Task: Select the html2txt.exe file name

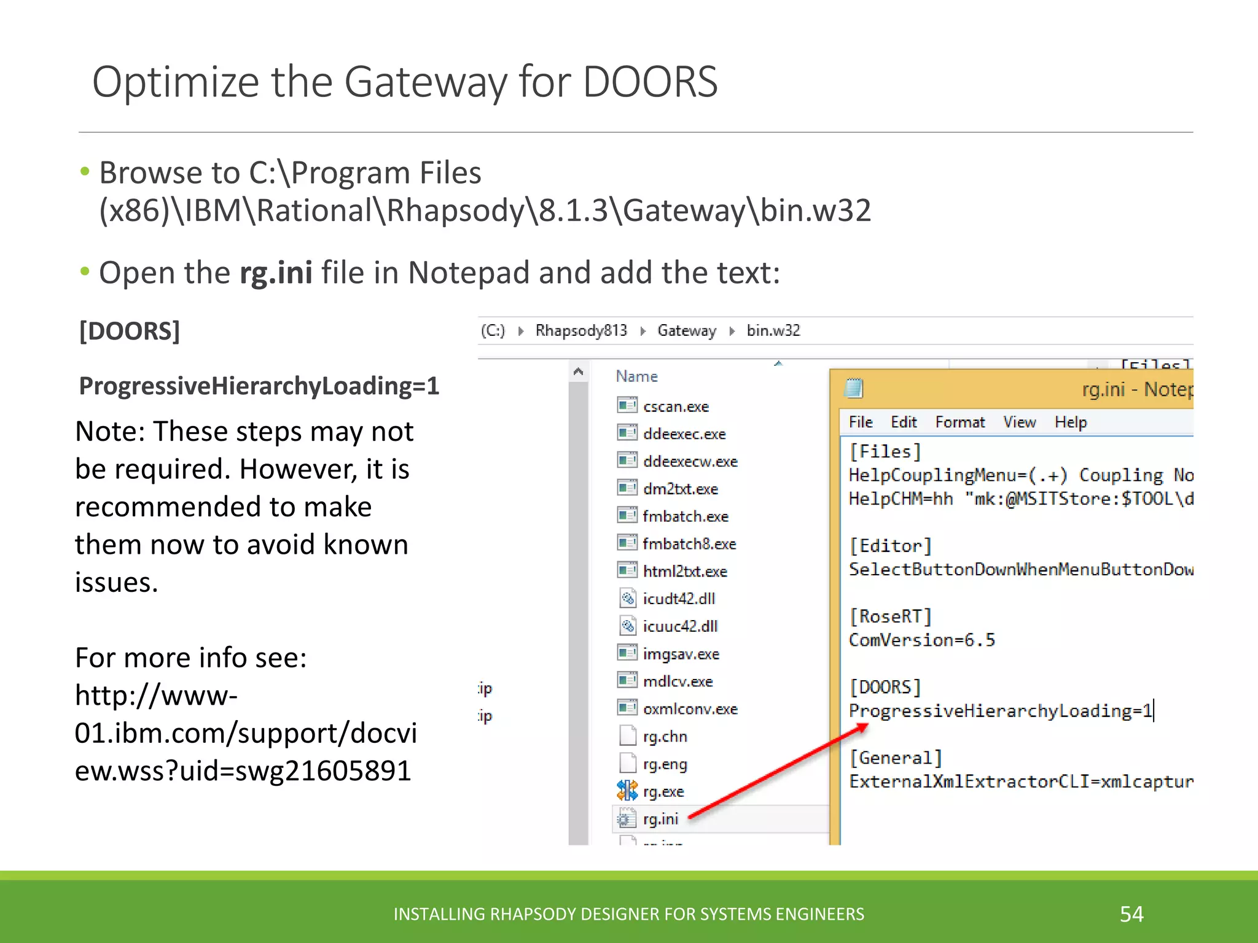Action: point(685,572)
